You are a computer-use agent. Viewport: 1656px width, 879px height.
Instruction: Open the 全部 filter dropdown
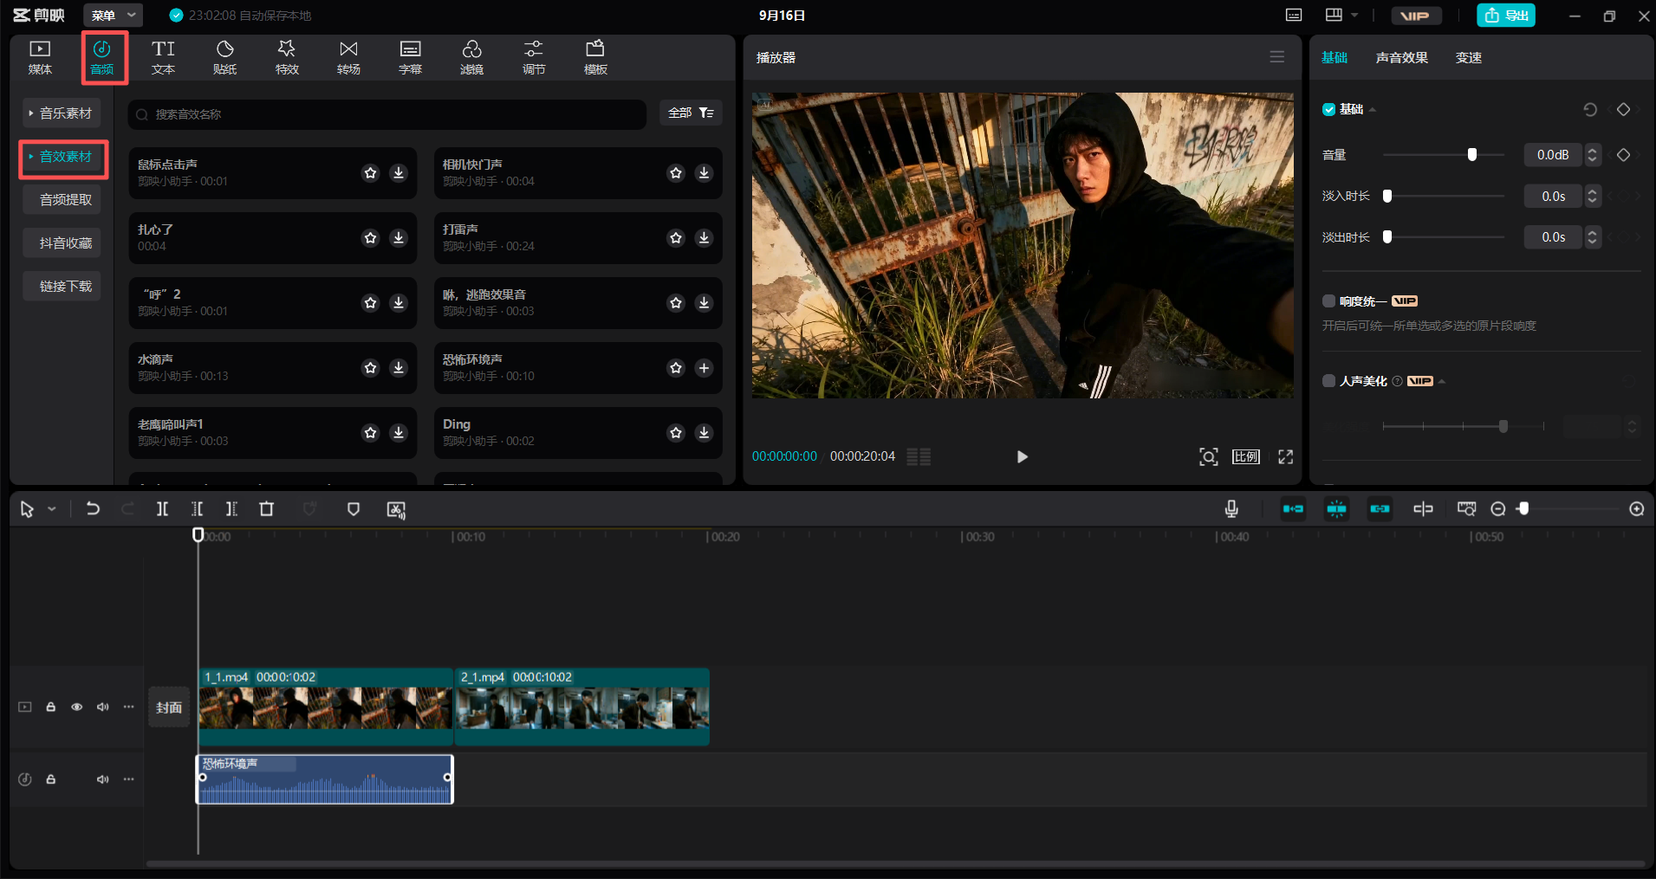click(x=691, y=113)
